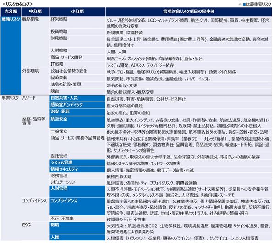
Task: Click the blue legend square for 最重要リスク
Action: point(244,4)
